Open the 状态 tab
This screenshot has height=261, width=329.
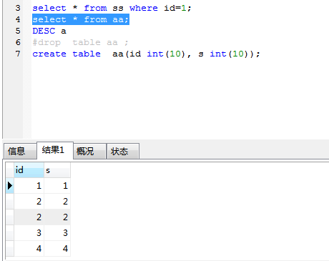pos(123,151)
